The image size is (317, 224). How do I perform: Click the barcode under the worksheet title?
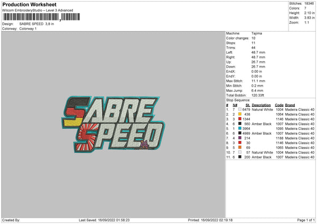[x=41, y=17]
